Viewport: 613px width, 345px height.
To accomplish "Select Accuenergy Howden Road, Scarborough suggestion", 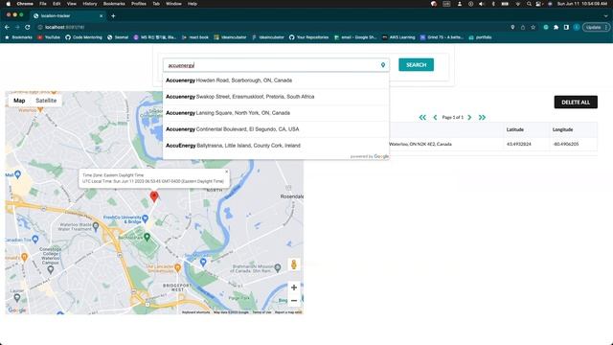I will (x=276, y=80).
